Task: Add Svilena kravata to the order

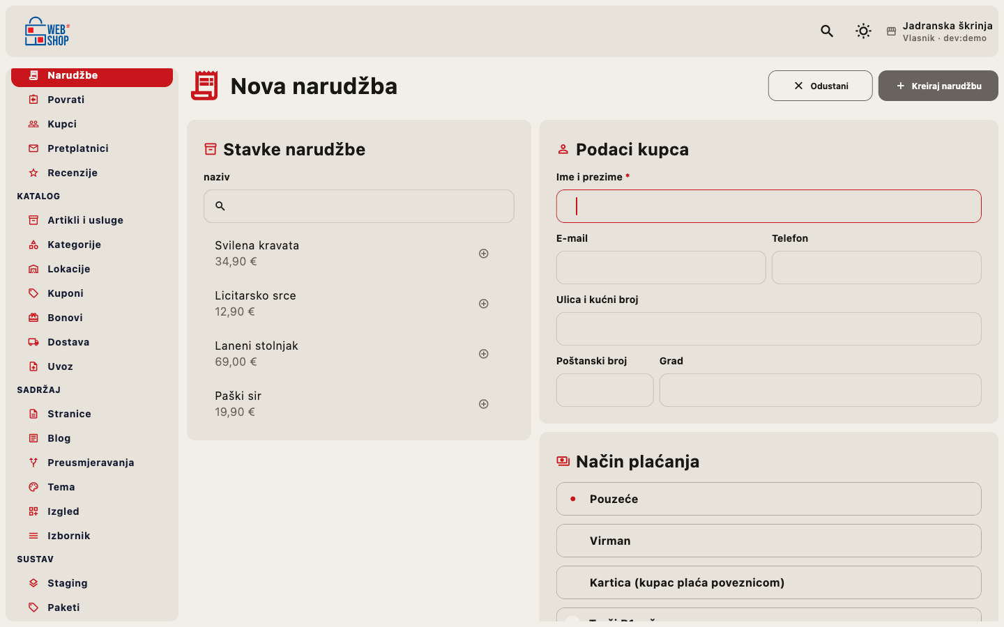Action: pos(484,254)
